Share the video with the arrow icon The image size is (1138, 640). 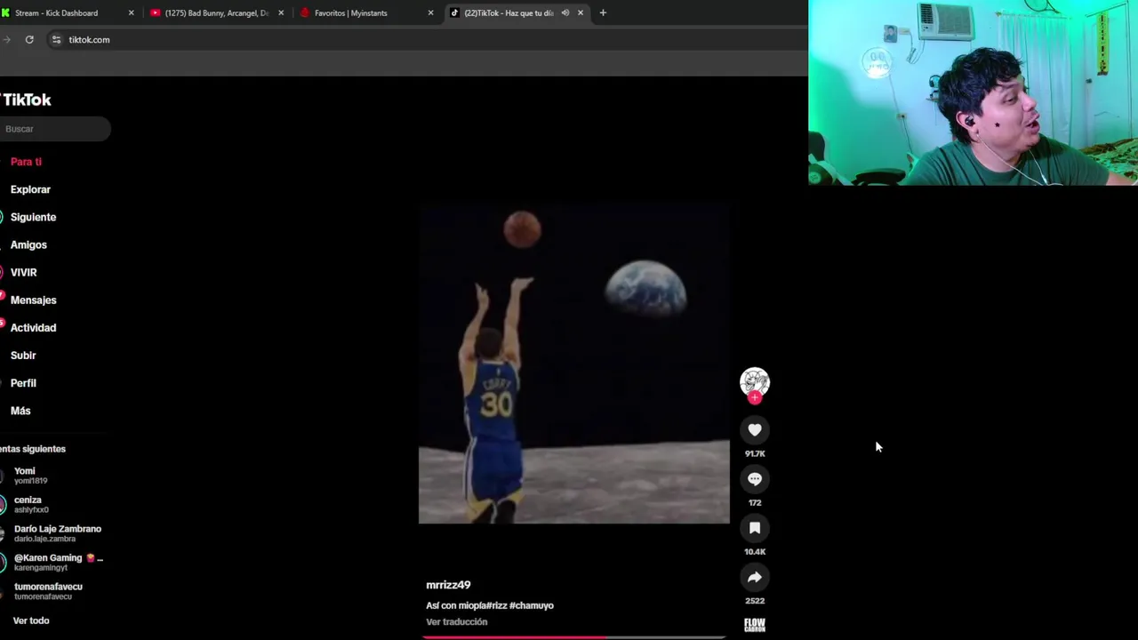point(755,578)
